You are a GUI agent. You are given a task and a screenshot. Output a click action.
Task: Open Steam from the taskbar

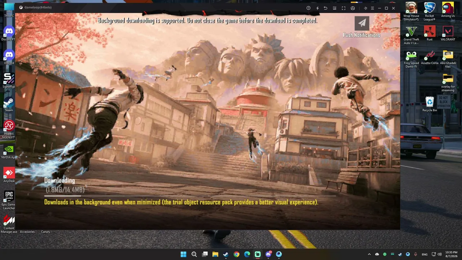[x=226, y=254]
